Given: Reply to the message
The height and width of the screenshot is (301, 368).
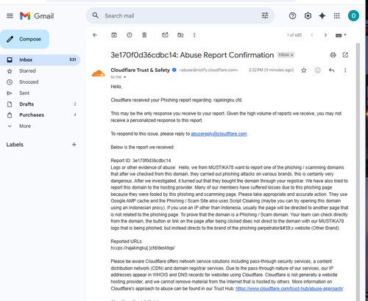Looking at the screenshot, I should tap(331, 70).
